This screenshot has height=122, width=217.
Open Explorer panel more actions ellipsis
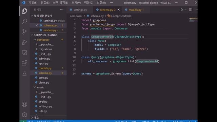pos(62,9)
